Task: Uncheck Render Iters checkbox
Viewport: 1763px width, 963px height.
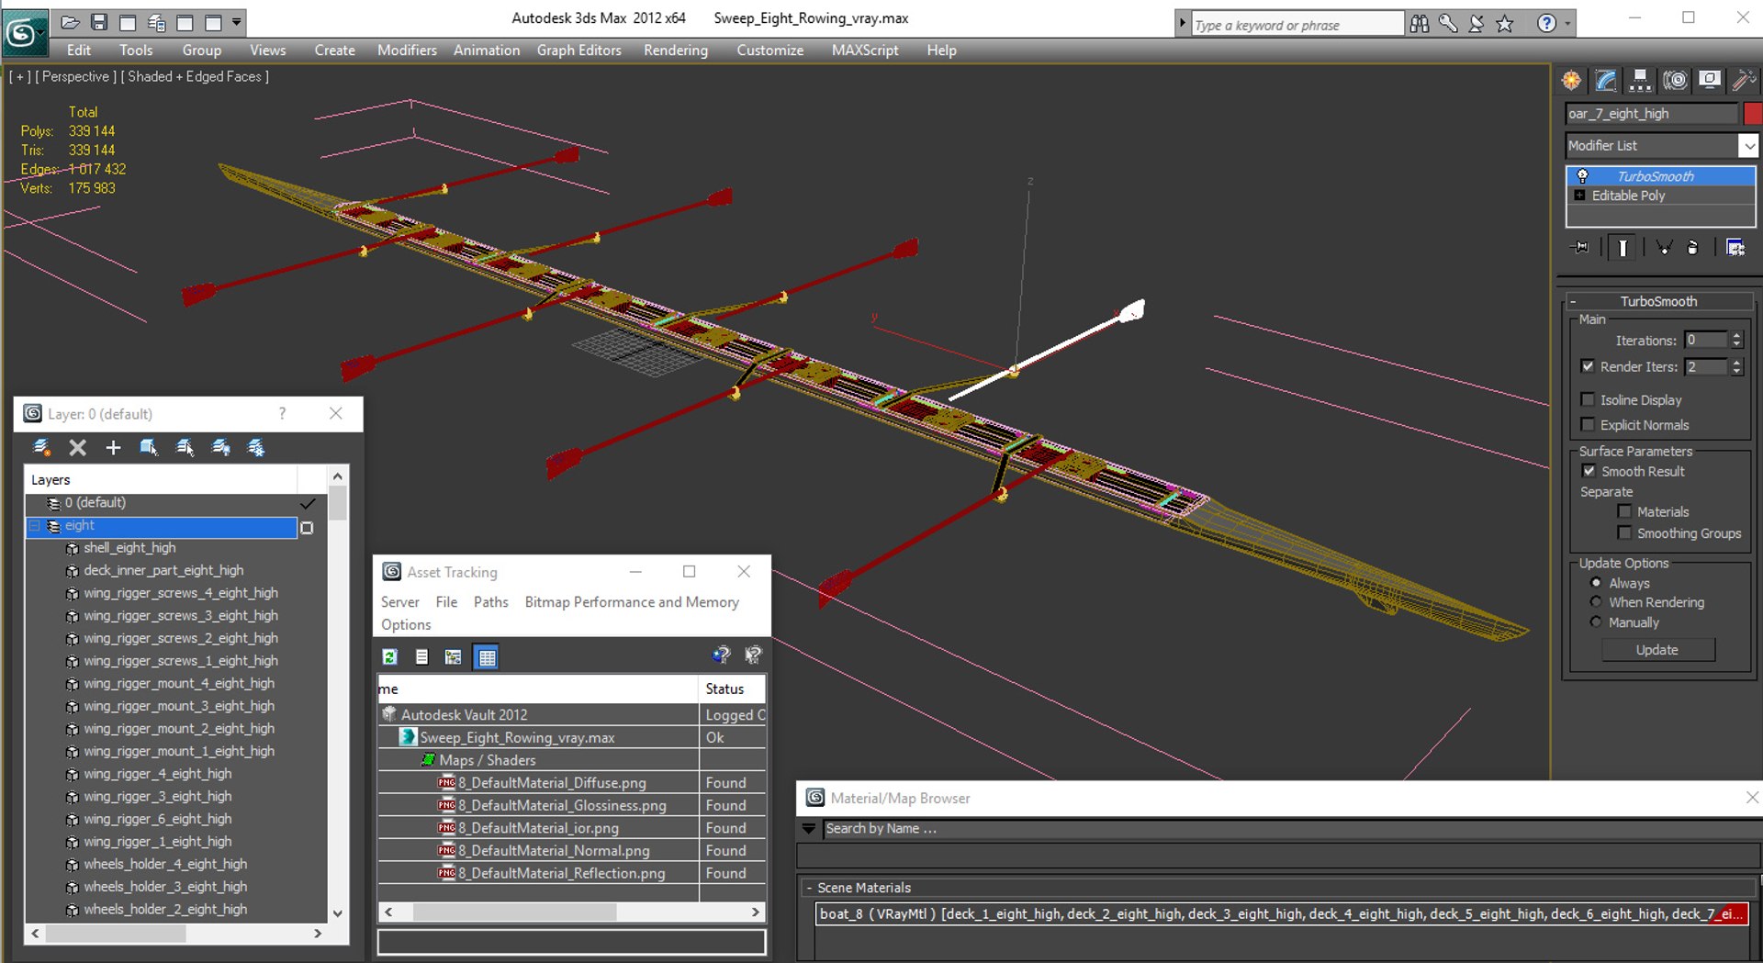Action: click(x=1588, y=365)
